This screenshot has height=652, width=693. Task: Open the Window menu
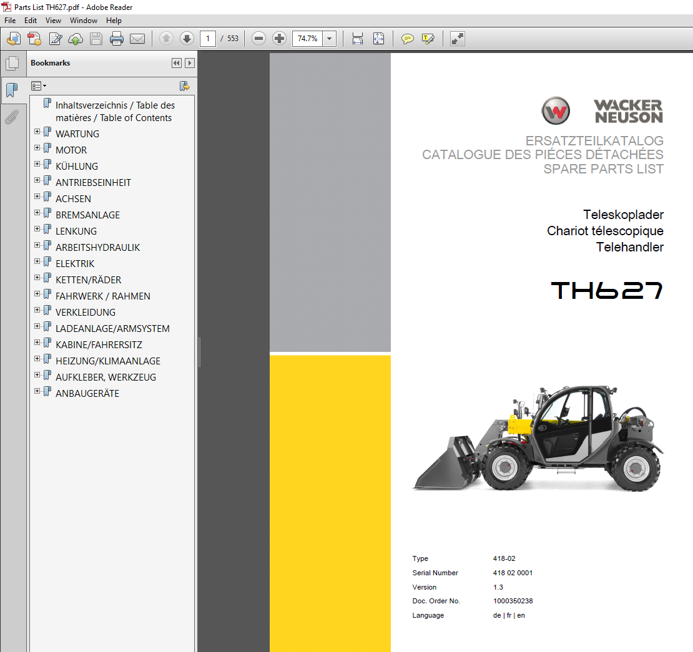[x=83, y=21]
